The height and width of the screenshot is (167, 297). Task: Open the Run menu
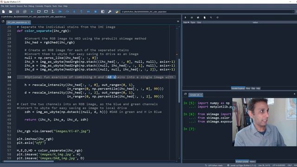26,6
